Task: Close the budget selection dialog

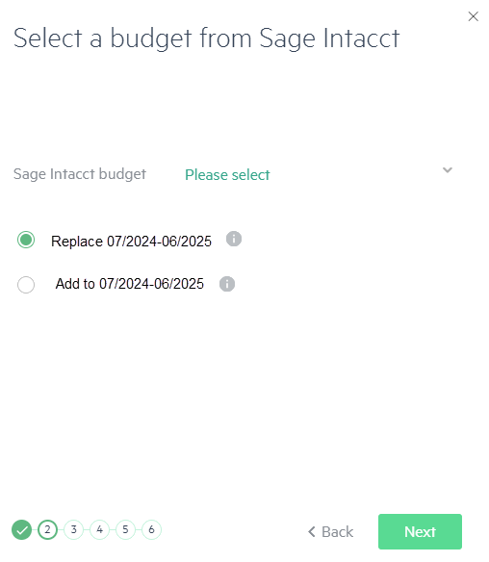Action: (474, 16)
